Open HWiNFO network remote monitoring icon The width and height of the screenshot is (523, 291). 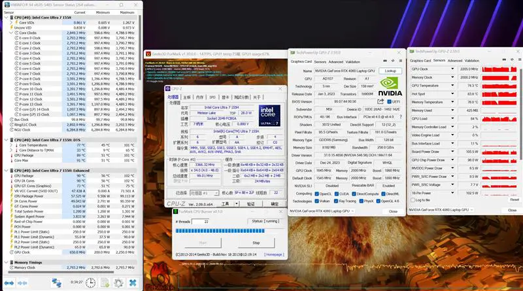pyautogui.click(x=56, y=283)
